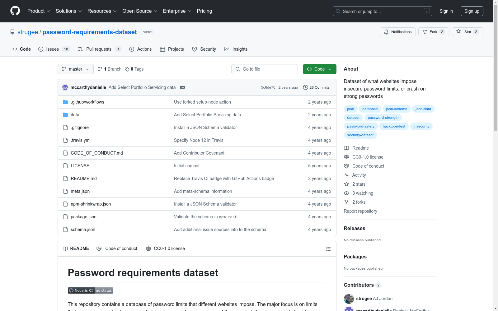Click the tag icon beside 0 Tags
Image resolution: width=498 pixels, height=311 pixels.
tap(127, 69)
